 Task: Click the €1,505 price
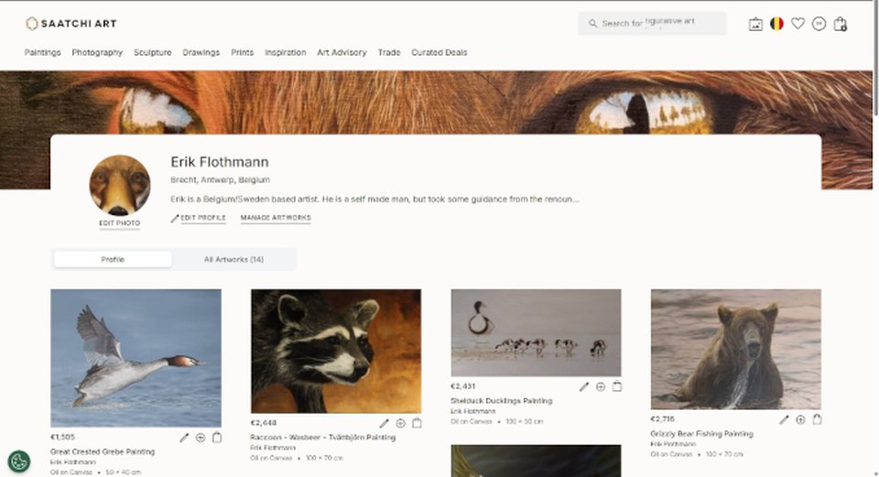point(63,438)
